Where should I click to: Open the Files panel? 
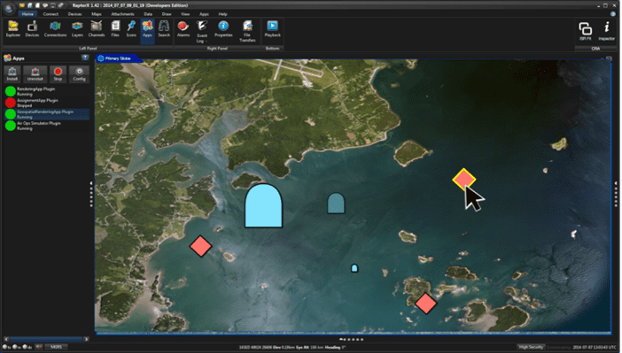(x=115, y=29)
